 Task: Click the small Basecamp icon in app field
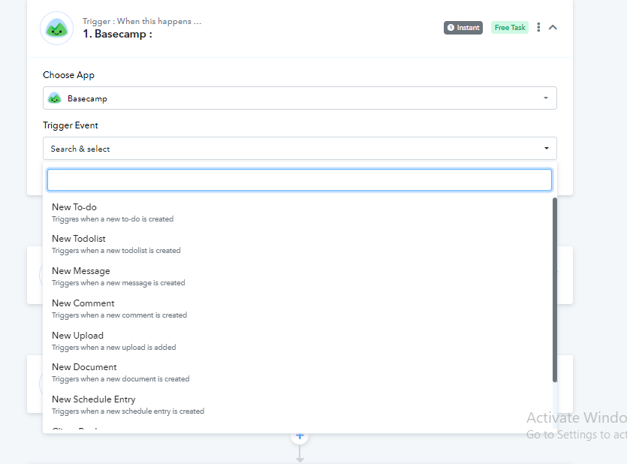54,98
